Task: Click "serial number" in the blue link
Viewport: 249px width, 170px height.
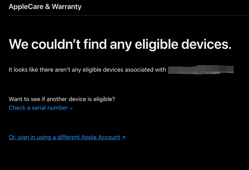Action: [50, 108]
